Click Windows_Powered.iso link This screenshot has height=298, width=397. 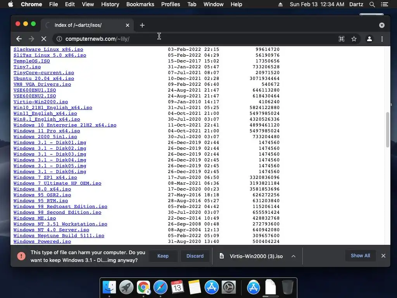tap(42, 241)
